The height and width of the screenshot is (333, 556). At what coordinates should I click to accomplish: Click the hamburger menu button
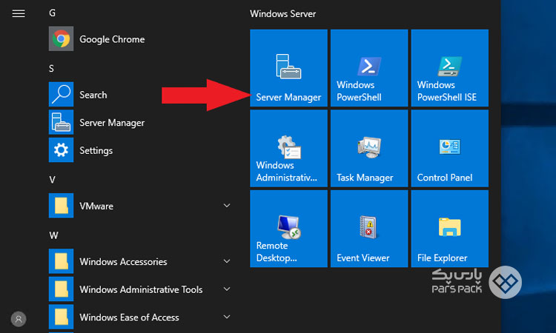point(19,13)
